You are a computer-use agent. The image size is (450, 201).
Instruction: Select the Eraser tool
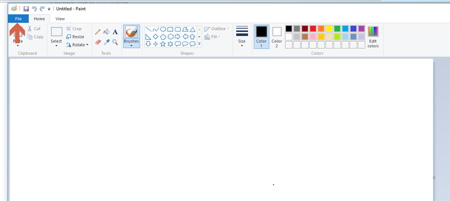[98, 43]
